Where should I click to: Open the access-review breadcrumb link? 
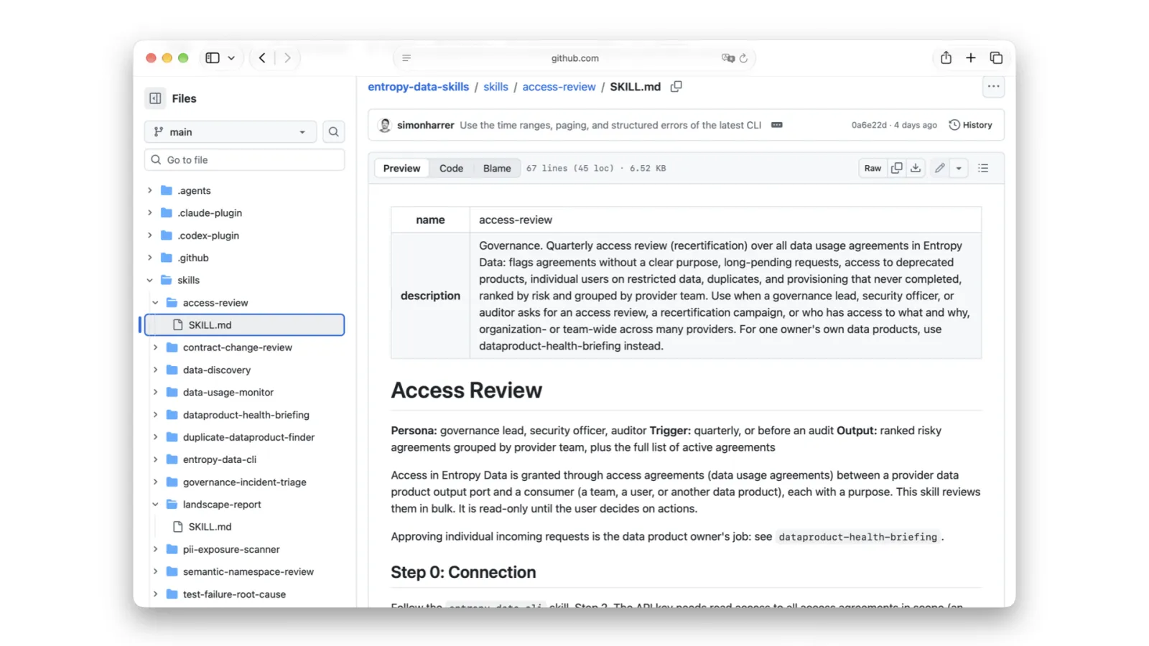[559, 87]
